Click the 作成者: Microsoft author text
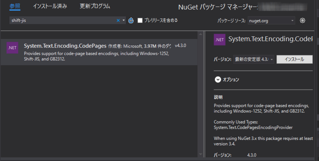 click(125, 46)
